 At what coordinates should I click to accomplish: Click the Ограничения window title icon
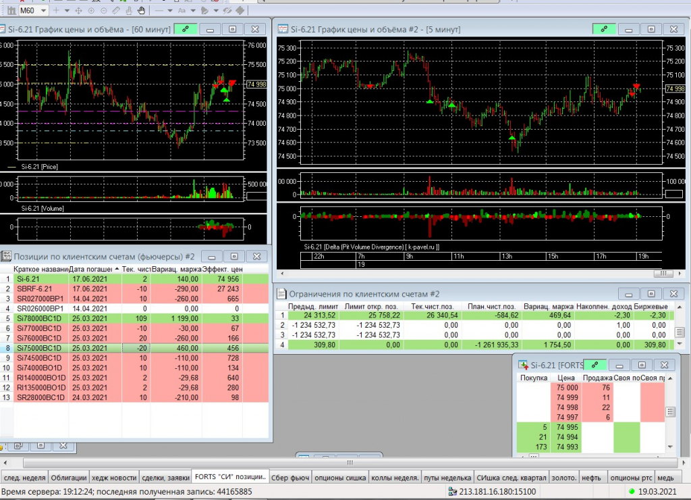pyautogui.click(x=281, y=294)
